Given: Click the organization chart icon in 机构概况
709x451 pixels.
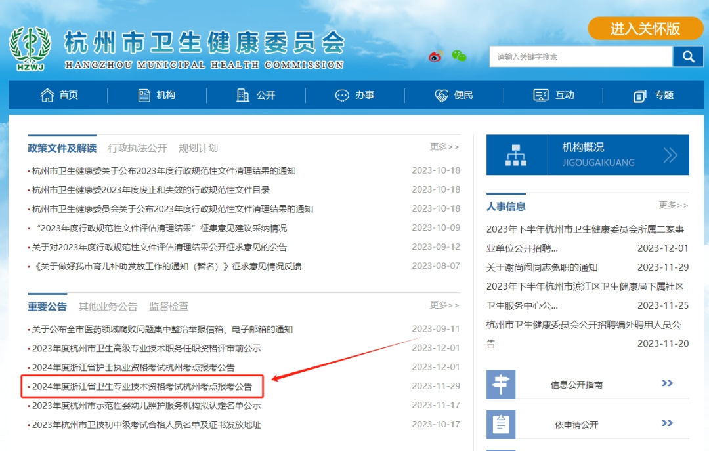Looking at the screenshot, I should (x=516, y=155).
